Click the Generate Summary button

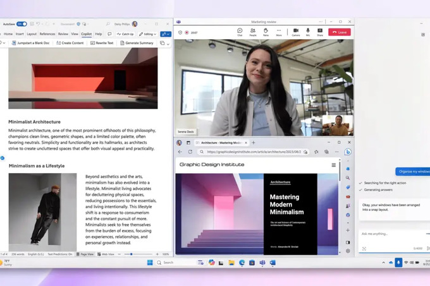[137, 43]
